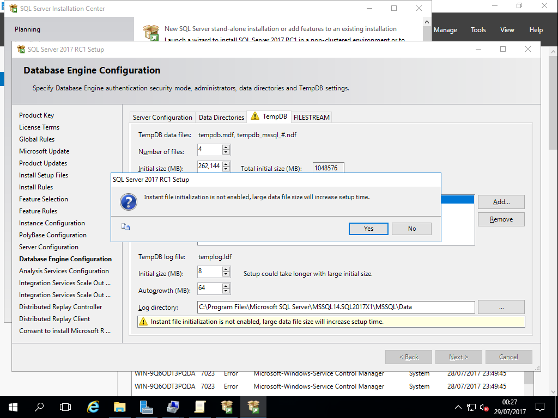Show hidden system tray icons chevron
This screenshot has height=418, width=558.
458,407
